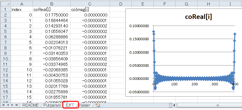Switch to the README sheet tab
The image size is (242, 110).
point(30,105)
